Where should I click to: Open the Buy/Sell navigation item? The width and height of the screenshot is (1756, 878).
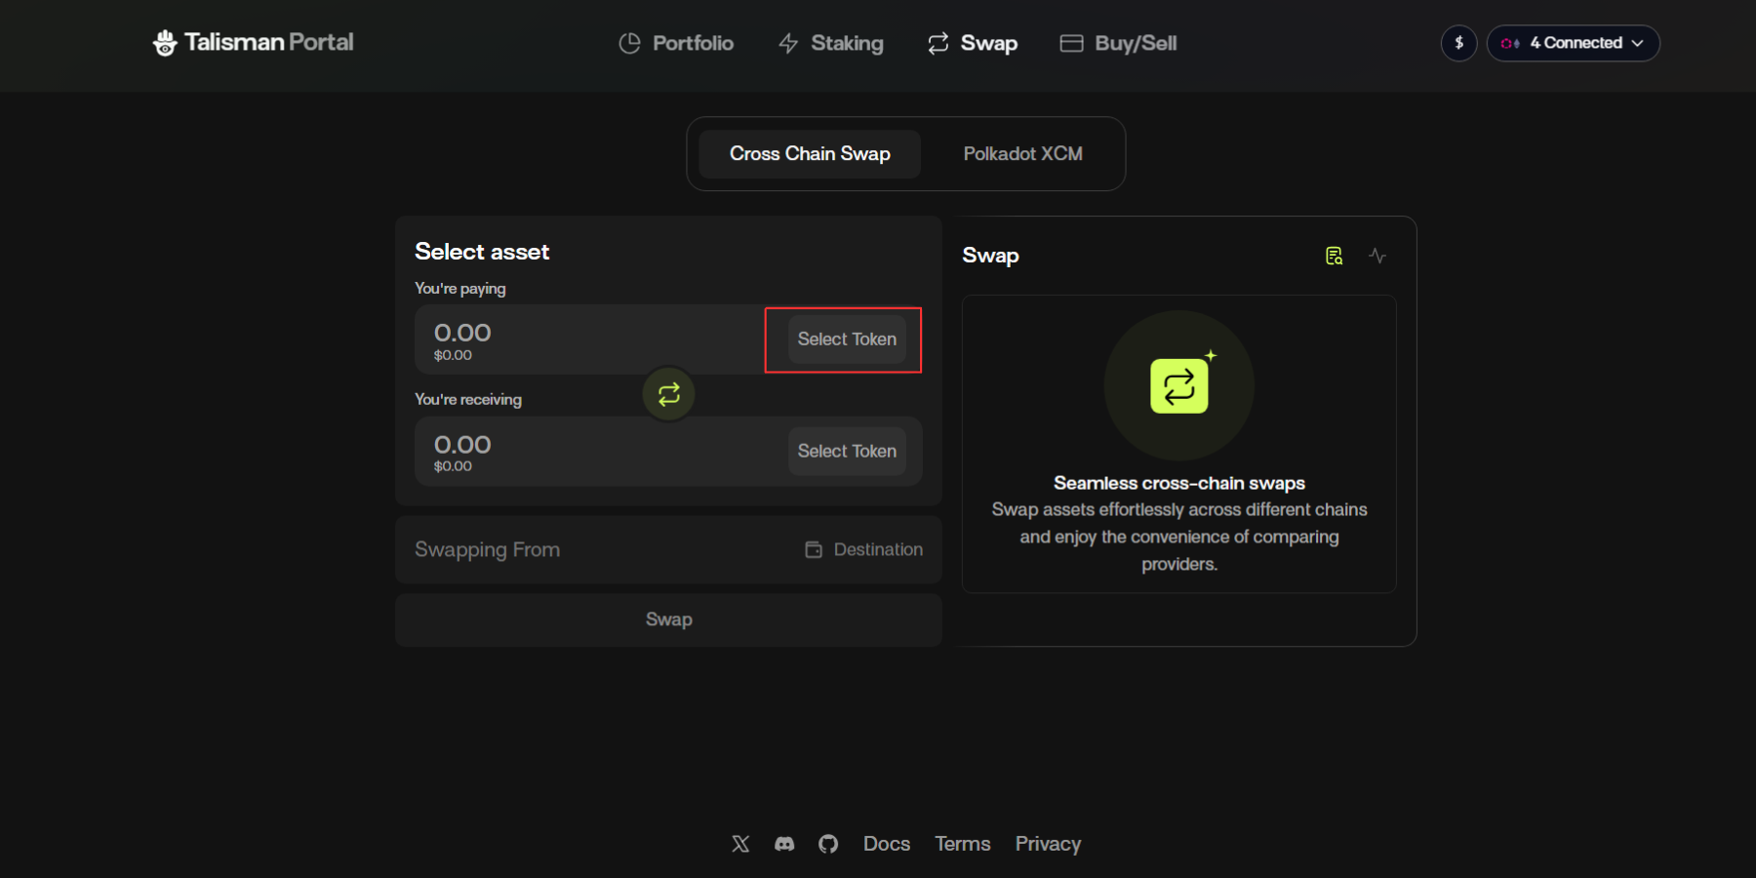point(1119,43)
